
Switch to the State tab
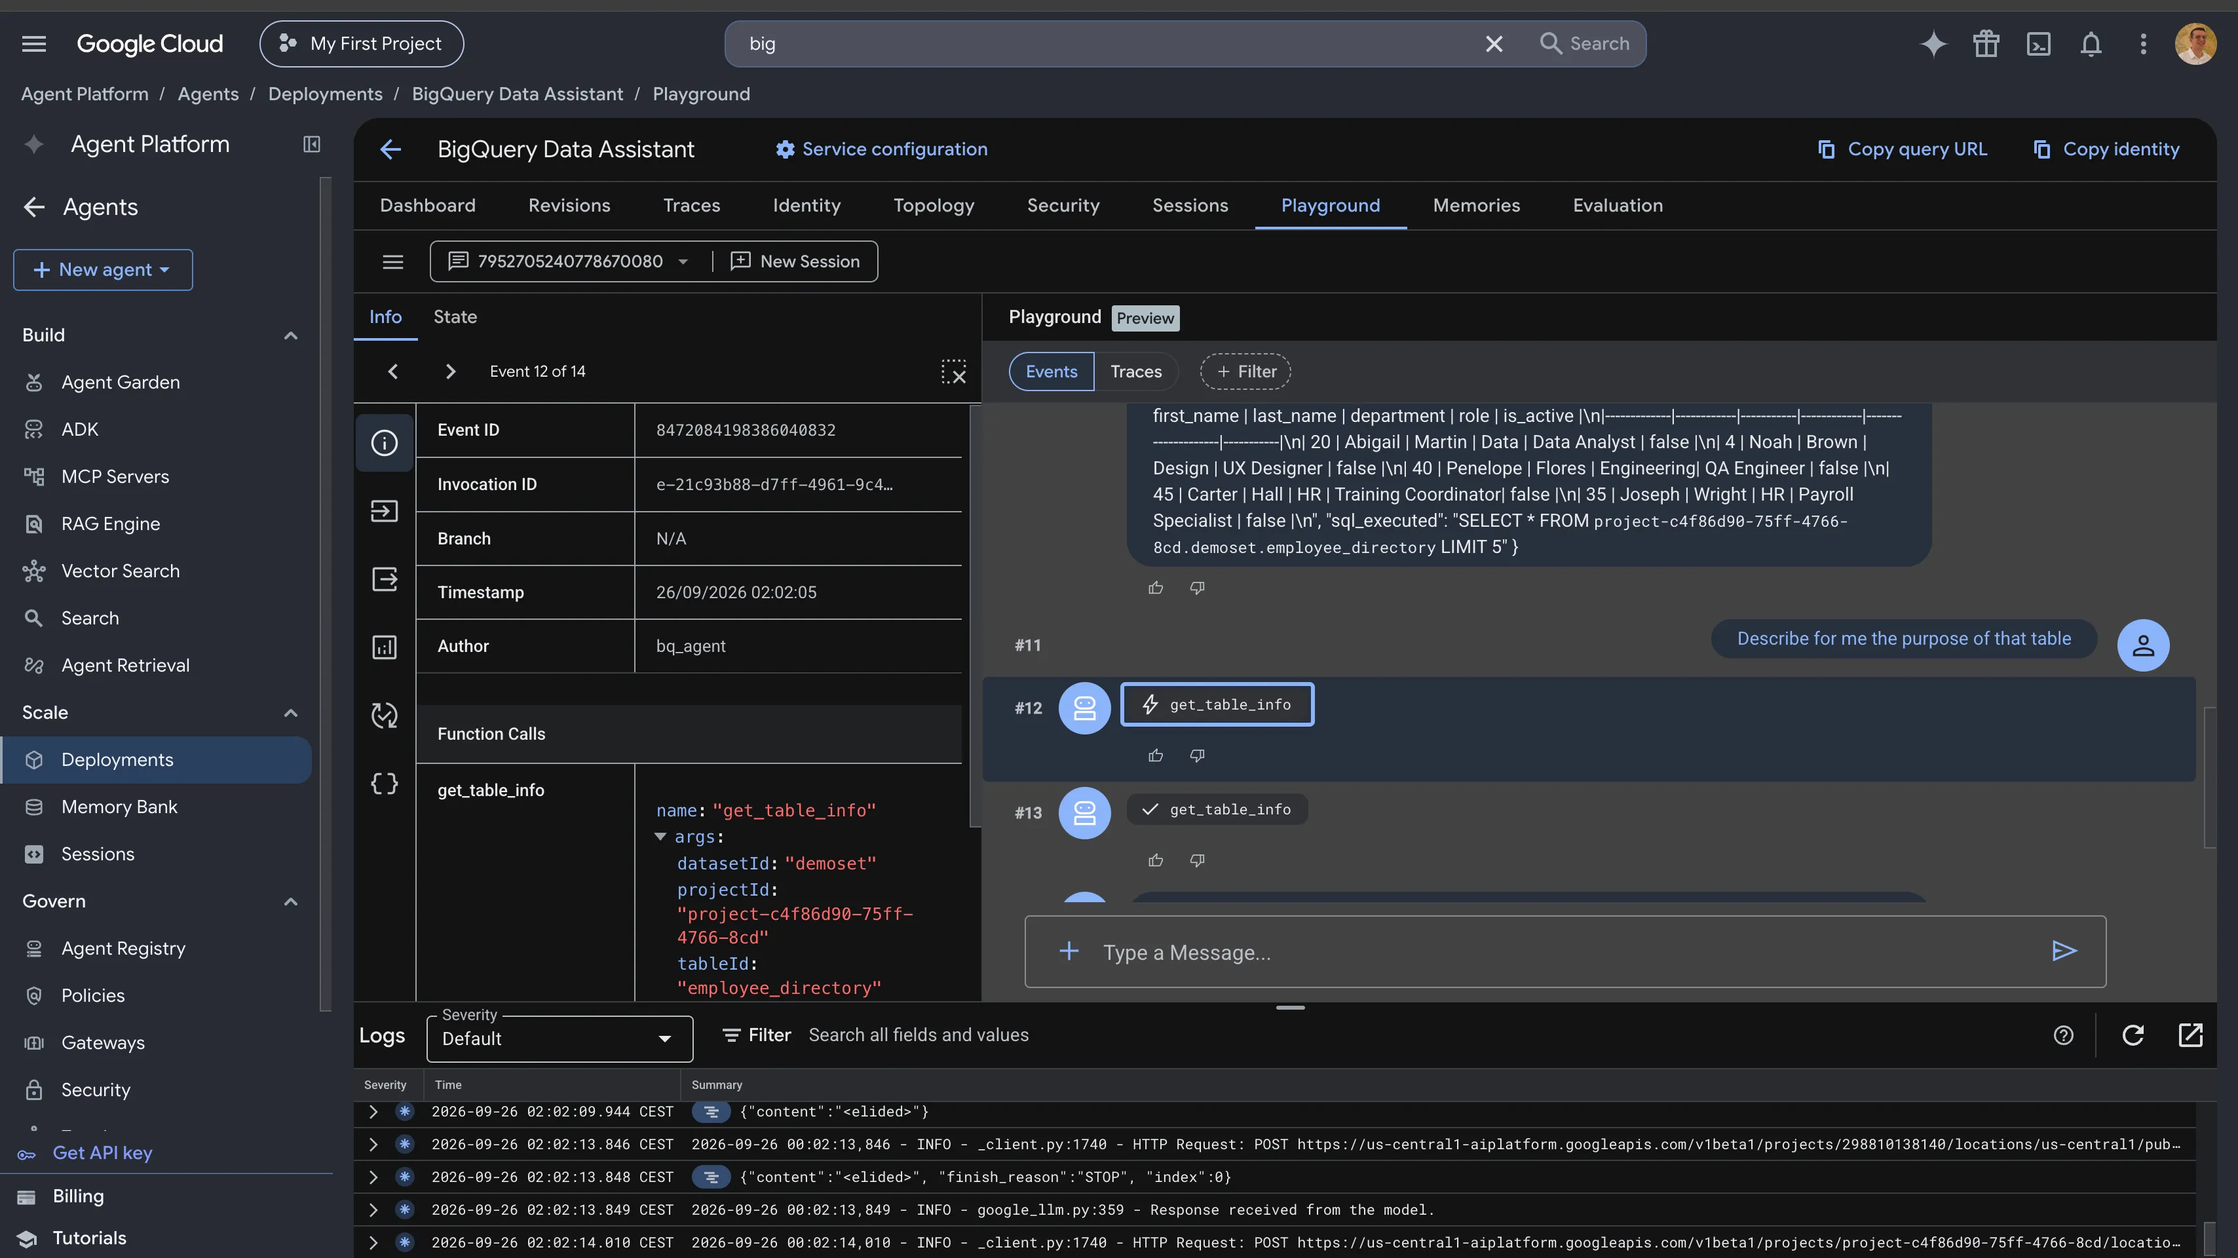click(455, 317)
